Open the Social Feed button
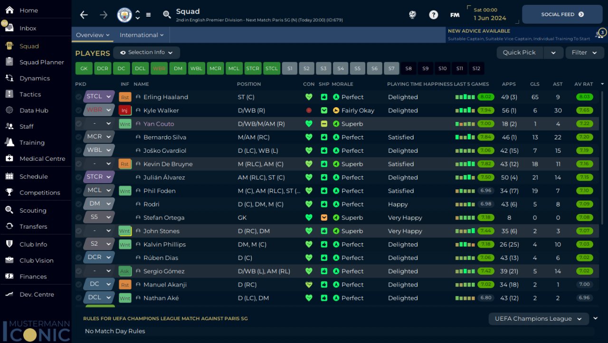This screenshot has height=343, width=608. [x=562, y=15]
